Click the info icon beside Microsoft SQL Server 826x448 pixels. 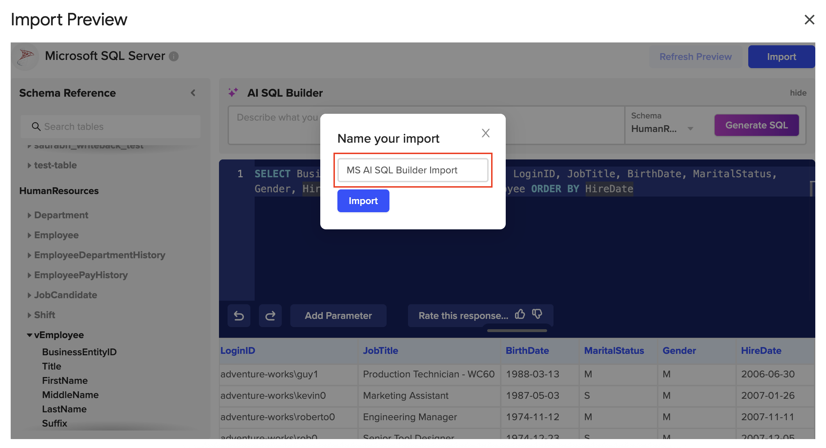click(174, 56)
